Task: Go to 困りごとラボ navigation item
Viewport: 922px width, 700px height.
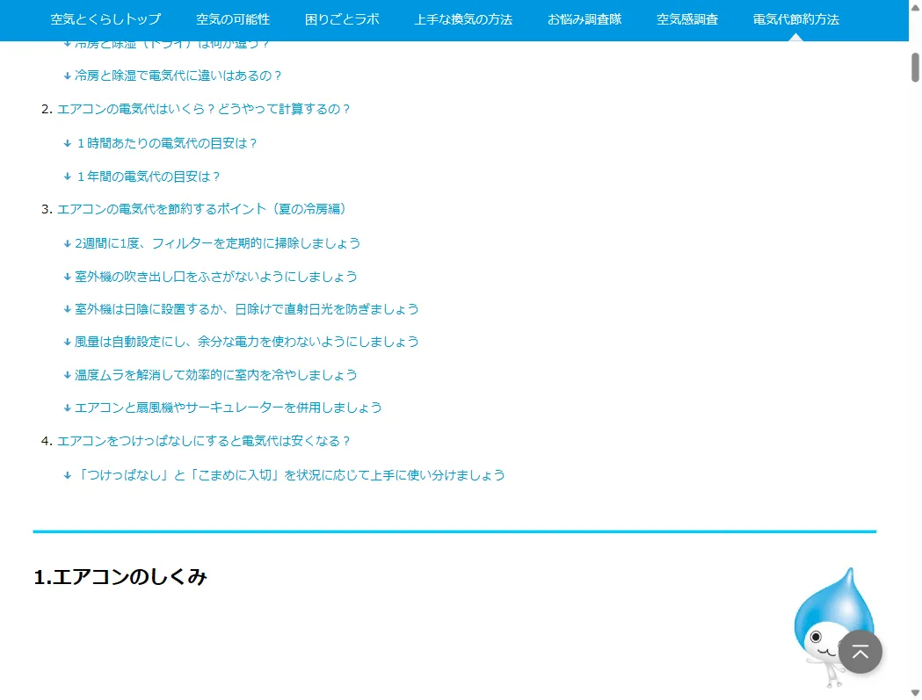Action: point(342,19)
